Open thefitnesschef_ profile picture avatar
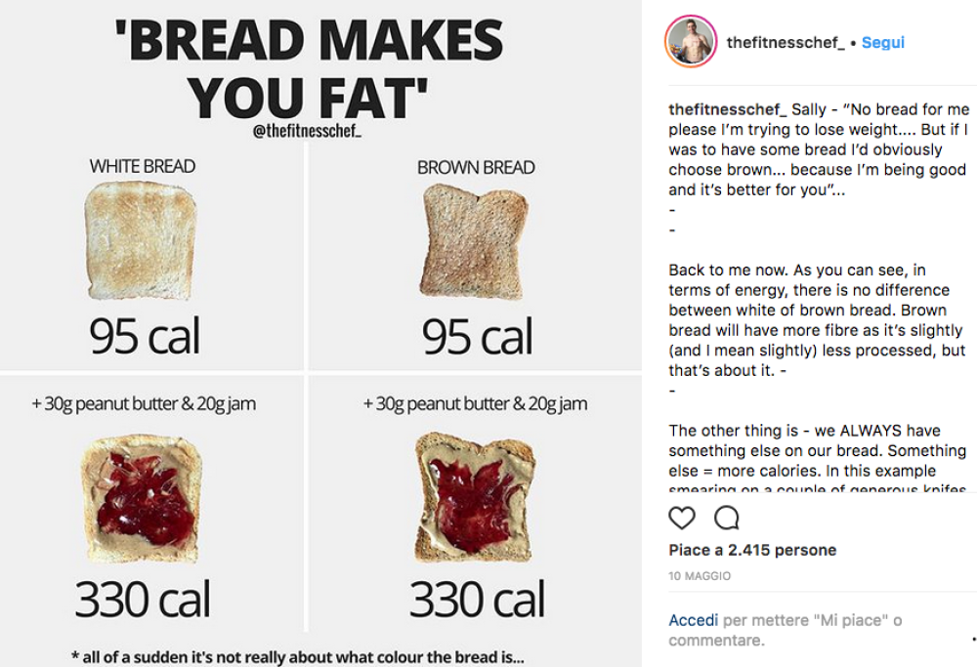The height and width of the screenshot is (667, 977). pos(691,42)
